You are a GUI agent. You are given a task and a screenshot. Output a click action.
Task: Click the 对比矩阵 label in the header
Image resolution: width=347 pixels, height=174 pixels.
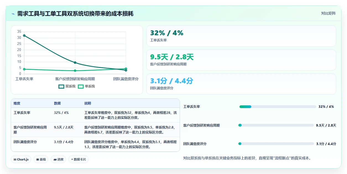328,13
